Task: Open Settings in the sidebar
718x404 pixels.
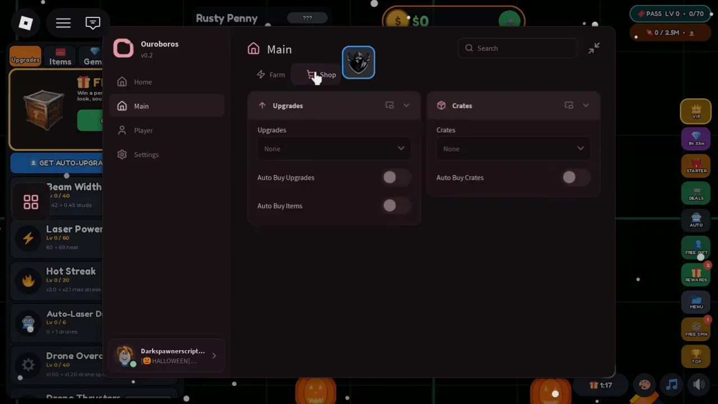Action: (167, 154)
